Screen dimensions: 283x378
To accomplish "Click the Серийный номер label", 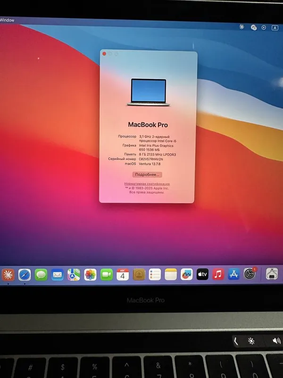I will point(122,159).
